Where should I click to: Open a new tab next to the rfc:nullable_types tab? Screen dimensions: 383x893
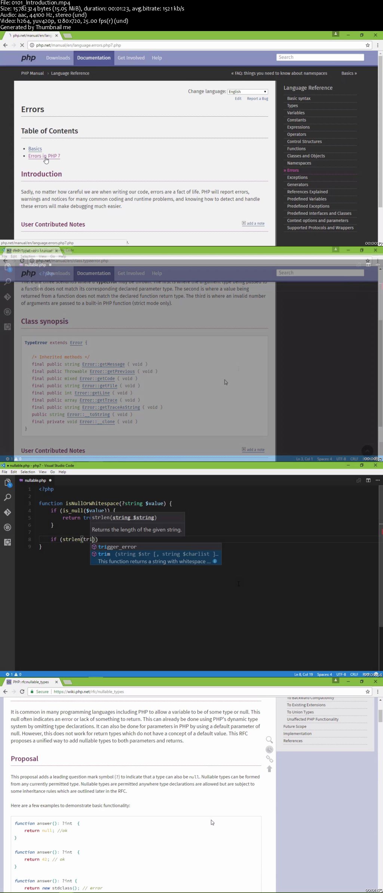click(x=68, y=682)
